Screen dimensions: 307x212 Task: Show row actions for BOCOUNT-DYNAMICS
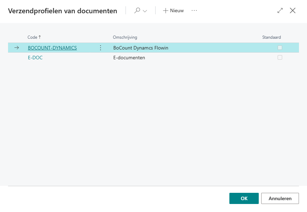pyautogui.click(x=100, y=48)
